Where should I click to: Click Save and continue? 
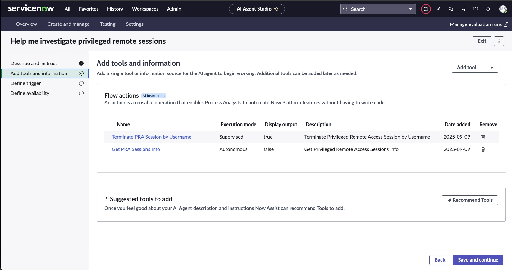coord(478,260)
